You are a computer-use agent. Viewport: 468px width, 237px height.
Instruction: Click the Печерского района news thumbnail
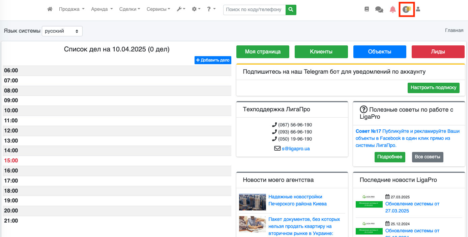pos(253,202)
